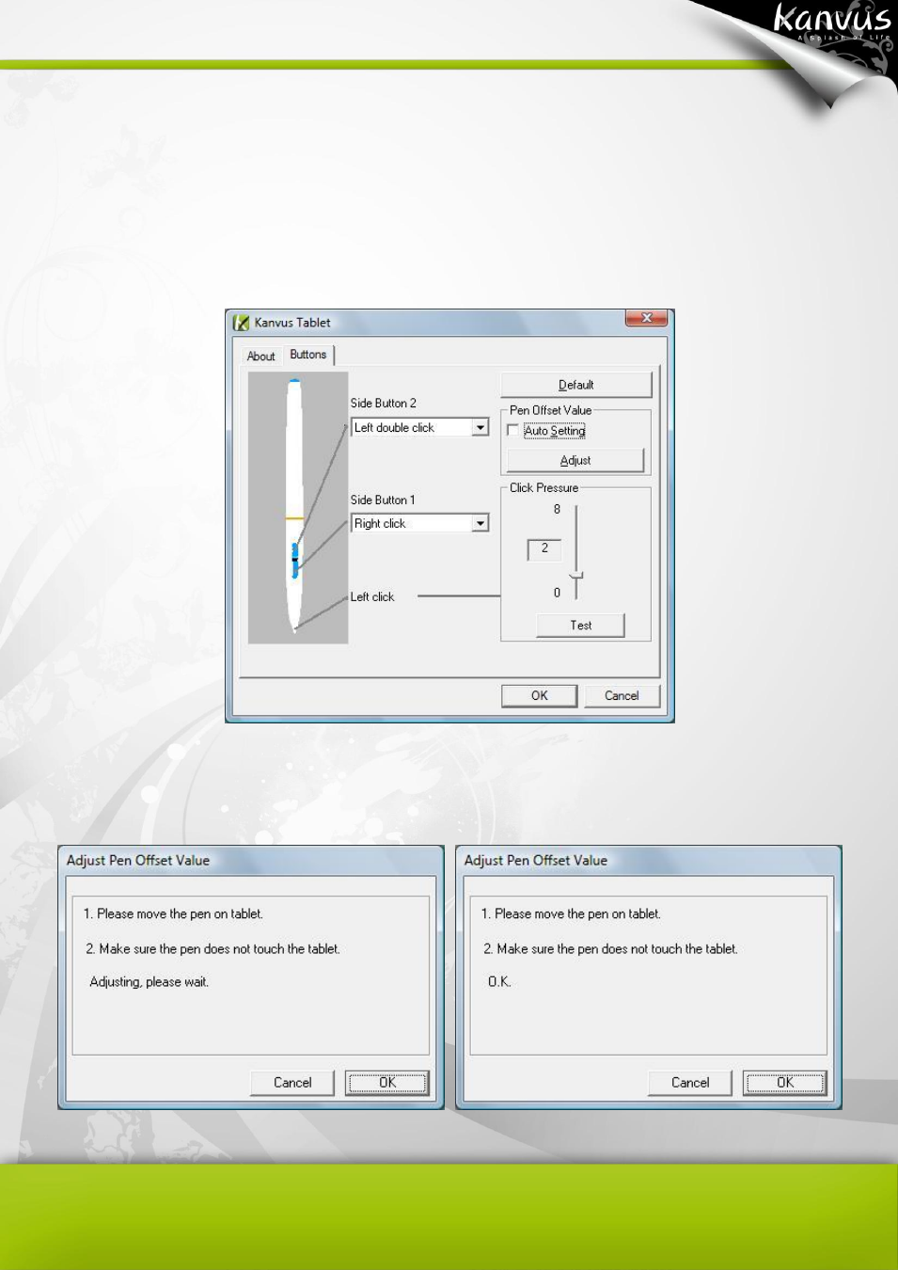Click the Kanvus logo in the page corner
898x1270 pixels.
point(831,21)
